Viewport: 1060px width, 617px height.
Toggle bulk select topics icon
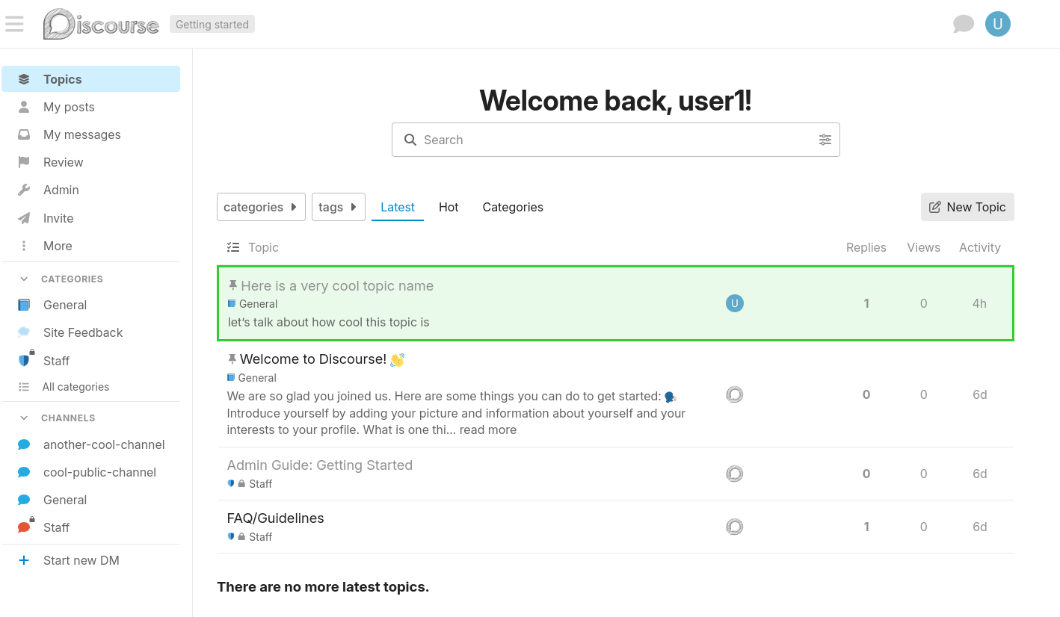point(233,247)
